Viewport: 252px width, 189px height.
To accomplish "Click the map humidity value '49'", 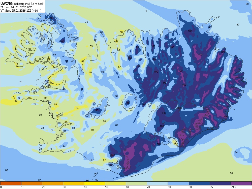I will 90,73.
